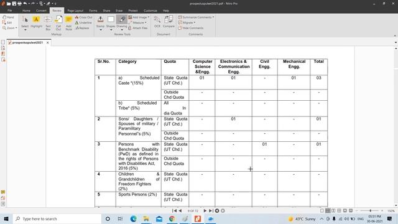The height and width of the screenshot is (224, 398).
Task: Open the Protect ribbon tab
Action: click(x=132, y=11)
